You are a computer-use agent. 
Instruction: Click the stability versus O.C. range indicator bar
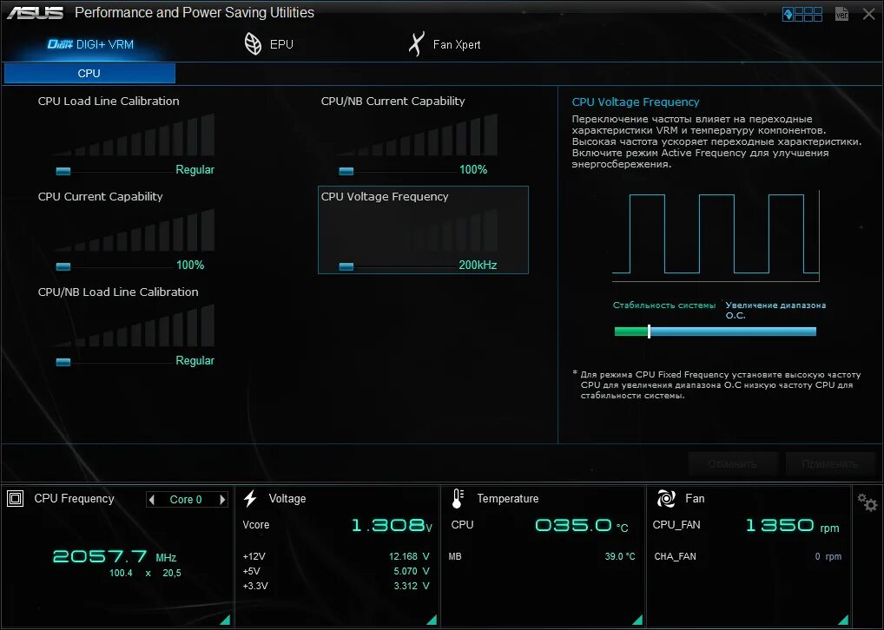[716, 331]
